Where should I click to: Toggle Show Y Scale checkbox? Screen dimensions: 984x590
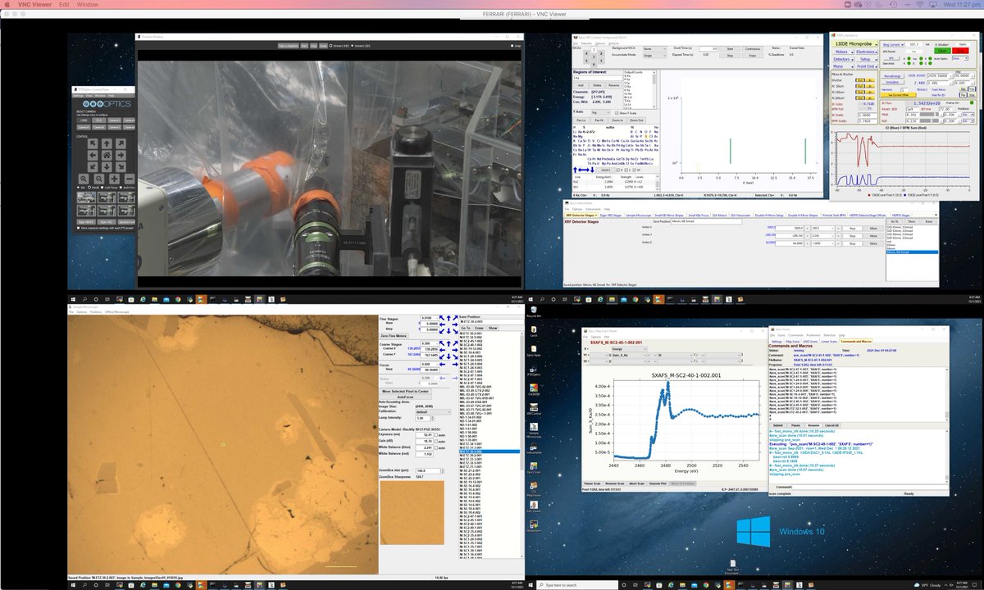point(616,112)
